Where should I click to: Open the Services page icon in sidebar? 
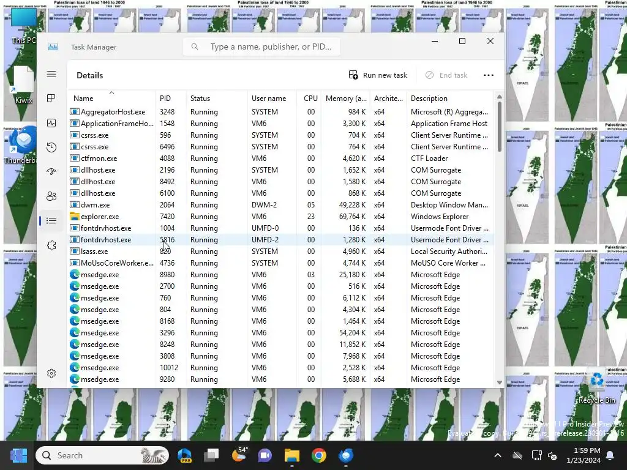pos(51,245)
